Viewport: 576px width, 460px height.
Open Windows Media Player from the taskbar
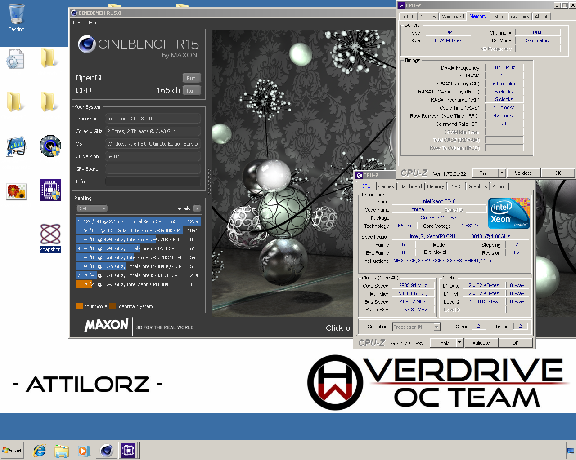click(84, 451)
